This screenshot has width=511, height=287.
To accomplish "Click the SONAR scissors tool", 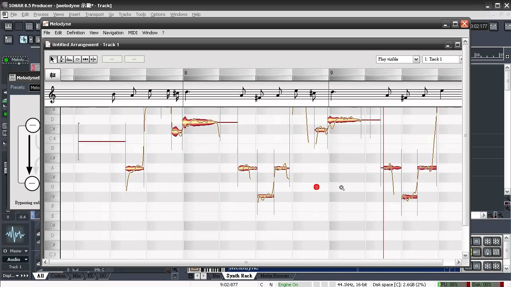I will [x=37, y=39].
